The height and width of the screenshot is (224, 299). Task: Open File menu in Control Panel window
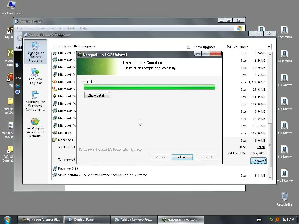[20, 28]
